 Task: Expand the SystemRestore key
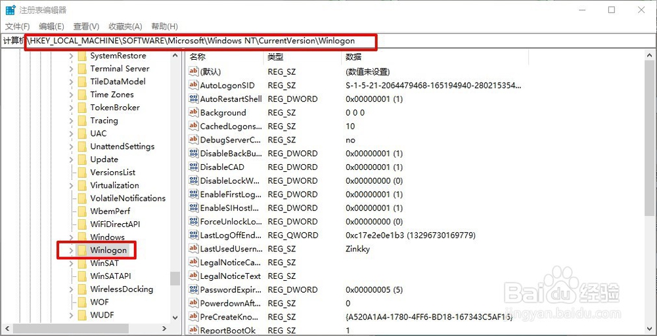71,56
